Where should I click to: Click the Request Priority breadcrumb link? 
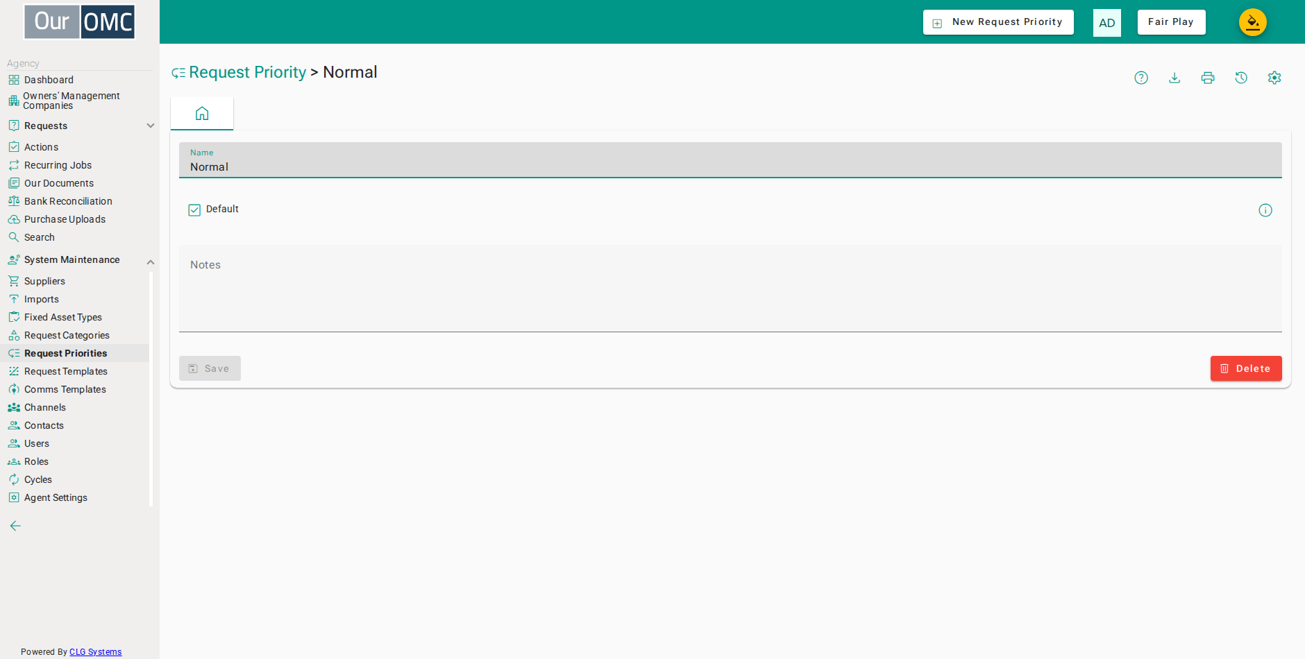click(x=247, y=72)
